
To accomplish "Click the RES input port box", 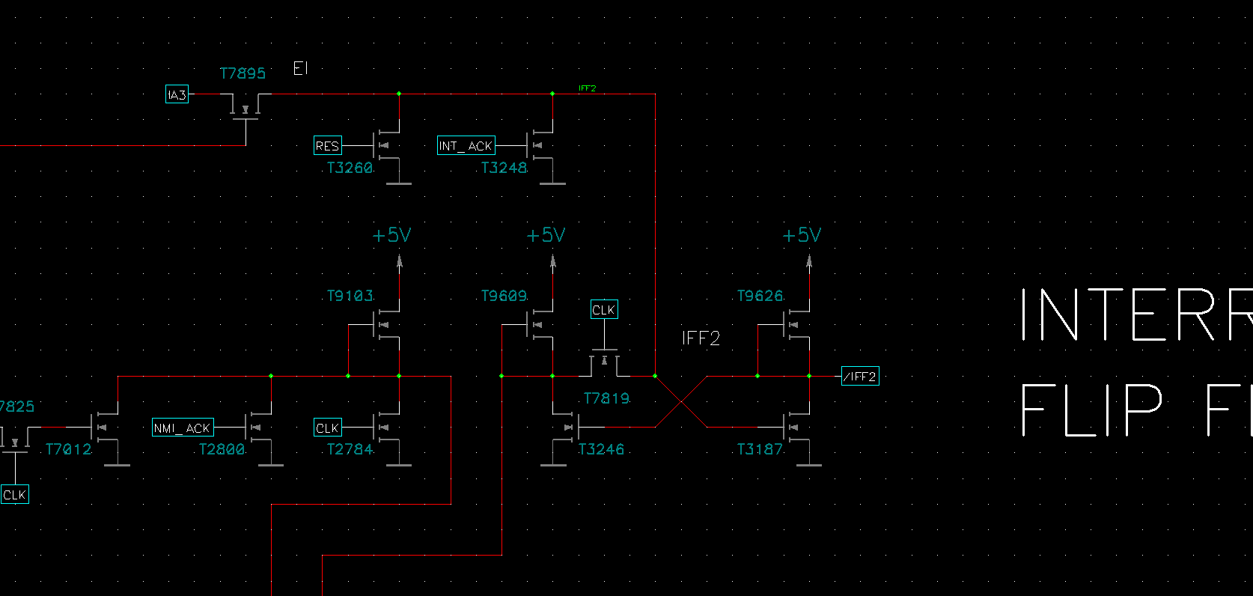I will pos(327,146).
